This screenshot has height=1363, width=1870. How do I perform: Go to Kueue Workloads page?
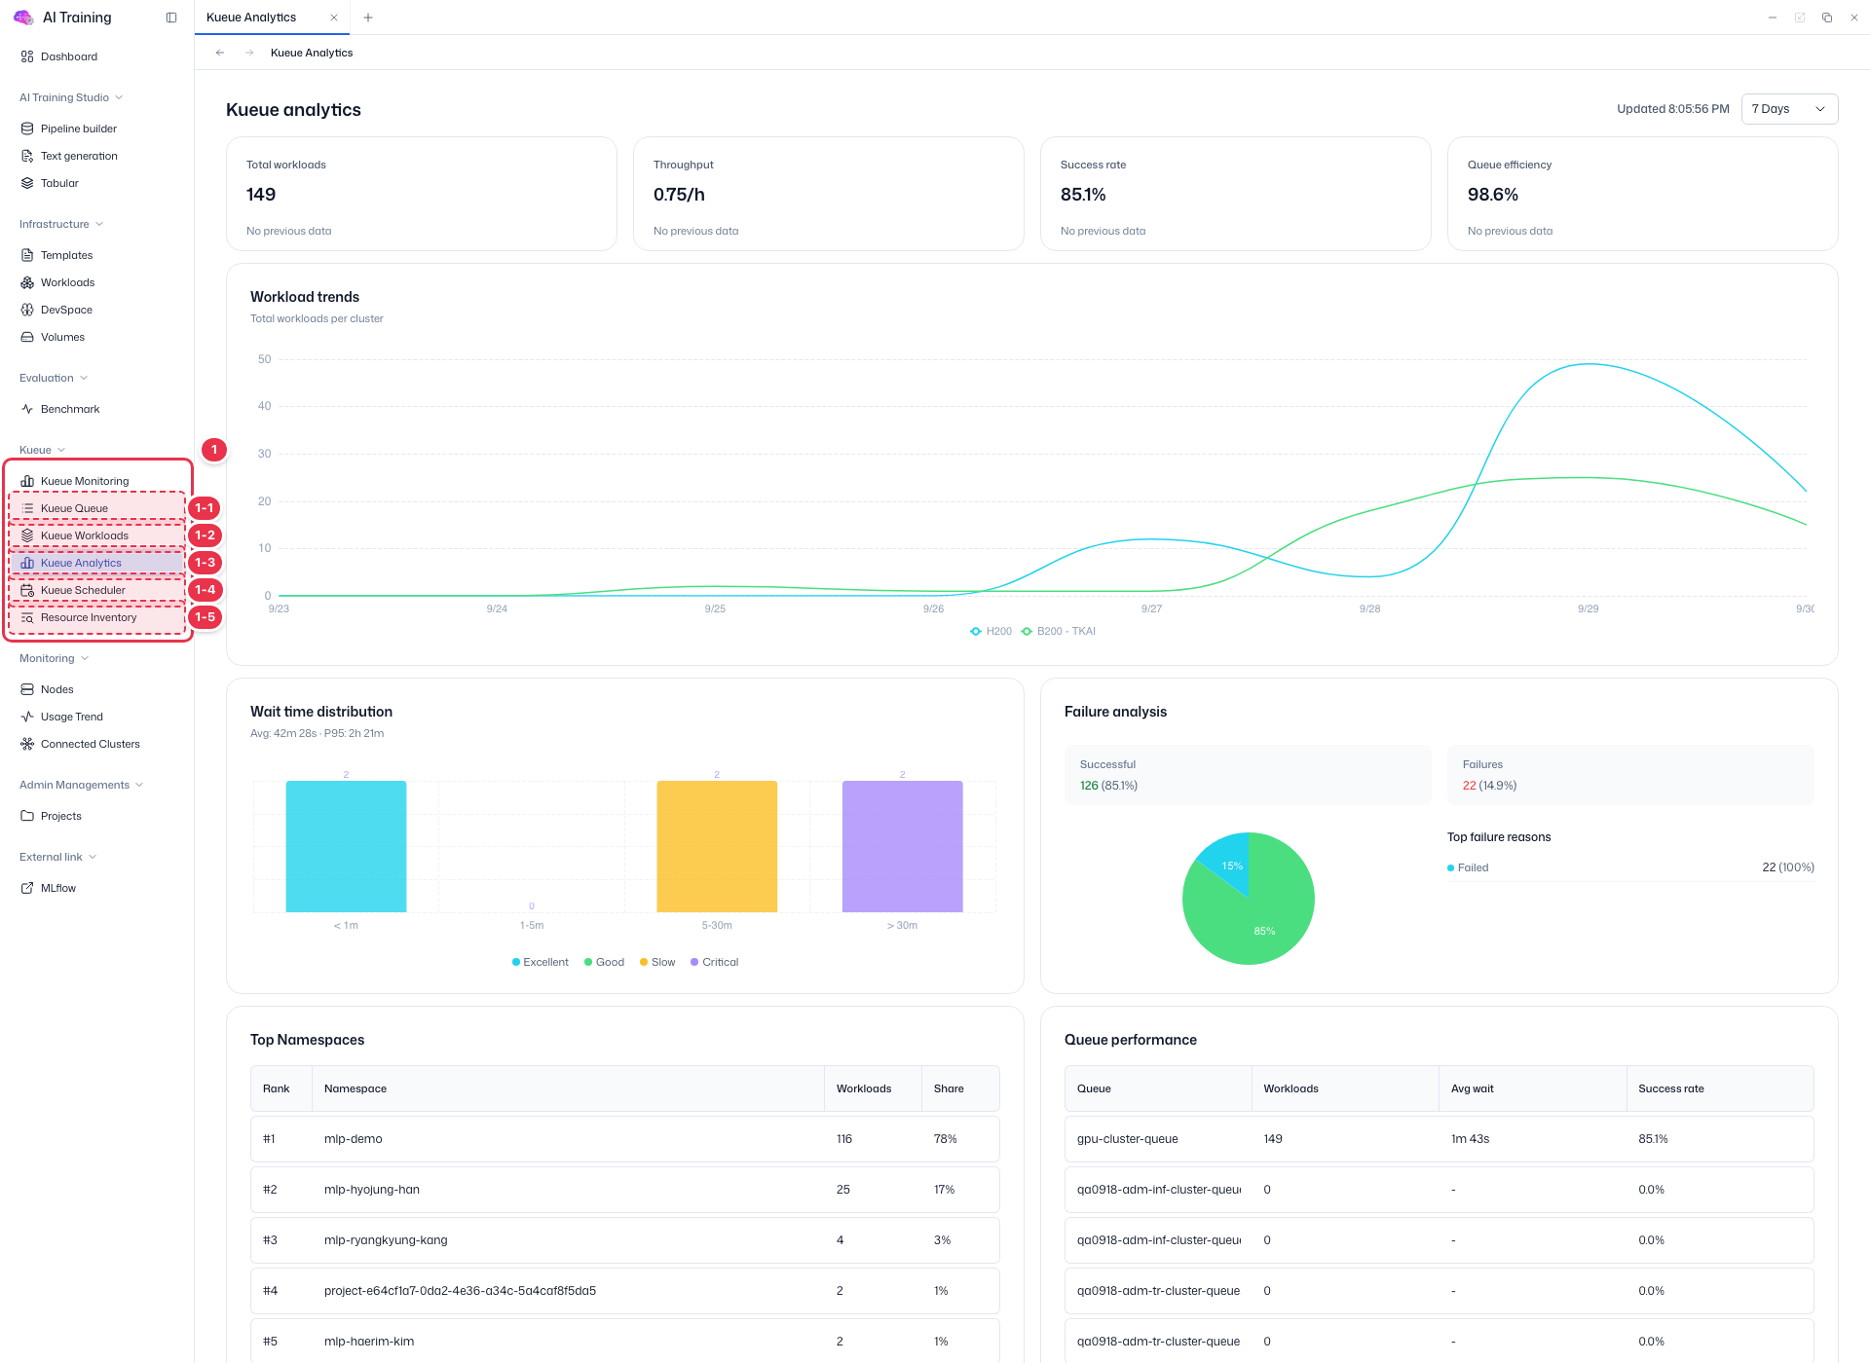click(x=97, y=535)
